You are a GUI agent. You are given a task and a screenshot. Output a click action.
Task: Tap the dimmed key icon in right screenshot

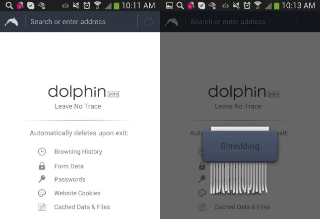[202, 179]
